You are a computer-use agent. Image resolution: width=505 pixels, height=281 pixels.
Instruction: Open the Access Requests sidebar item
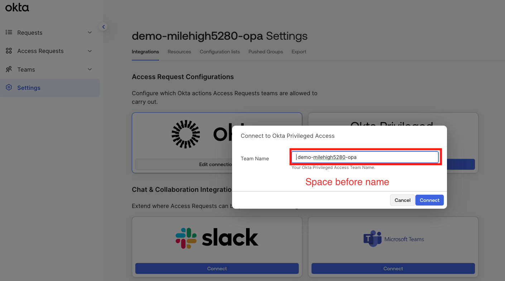click(50, 51)
